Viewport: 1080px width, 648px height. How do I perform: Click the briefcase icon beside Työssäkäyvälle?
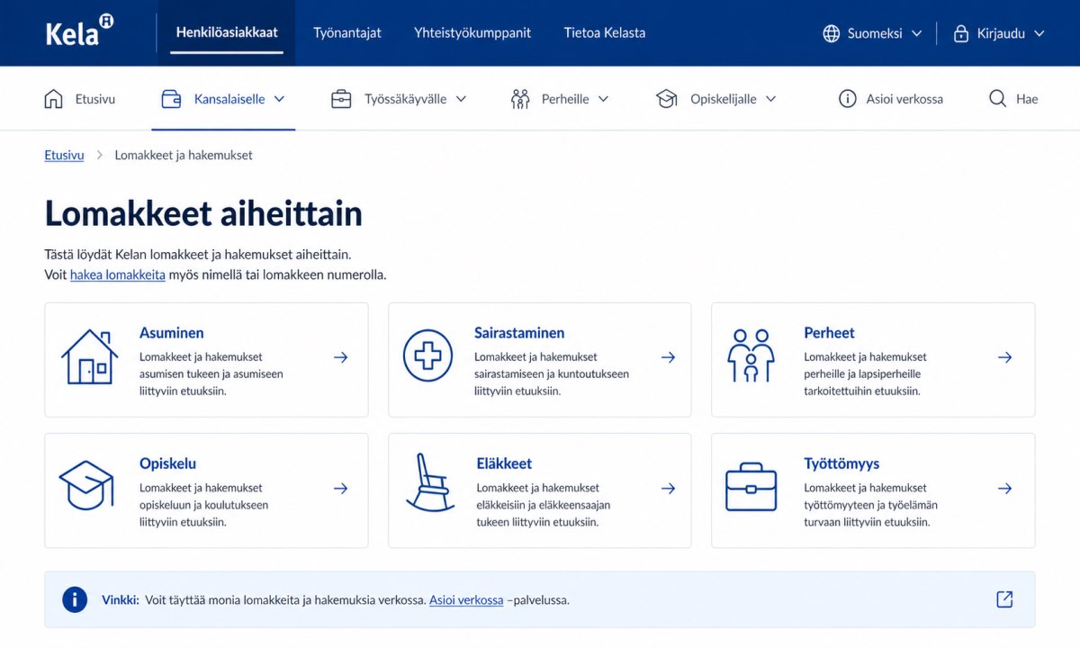click(x=341, y=99)
